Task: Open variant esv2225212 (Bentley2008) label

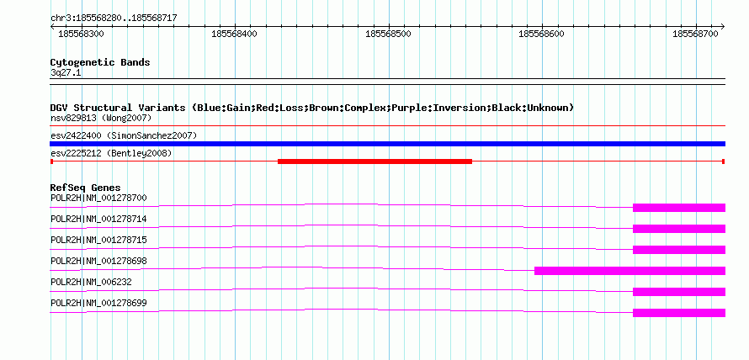Action: tap(111, 153)
